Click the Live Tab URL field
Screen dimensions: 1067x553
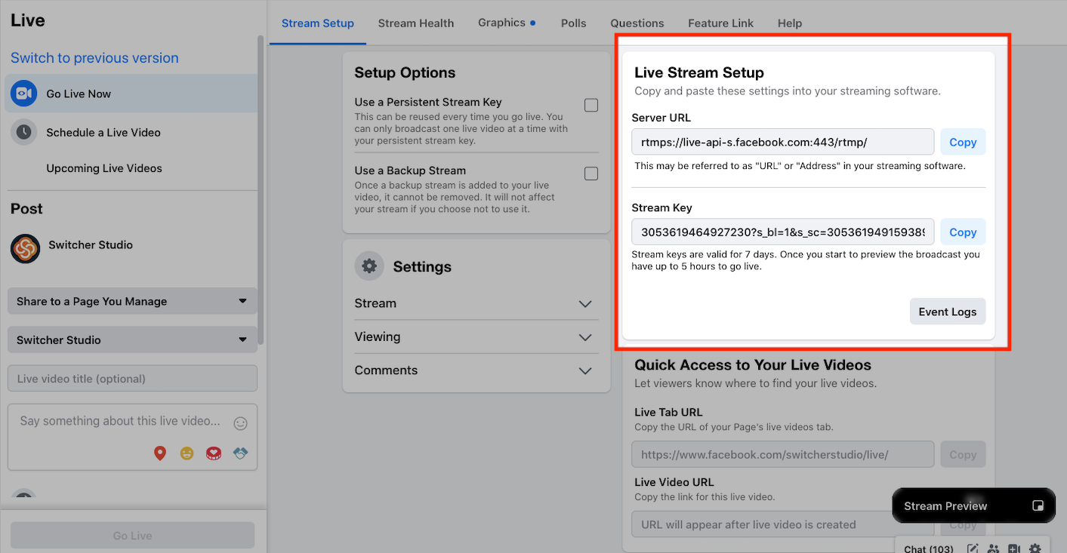782,455
